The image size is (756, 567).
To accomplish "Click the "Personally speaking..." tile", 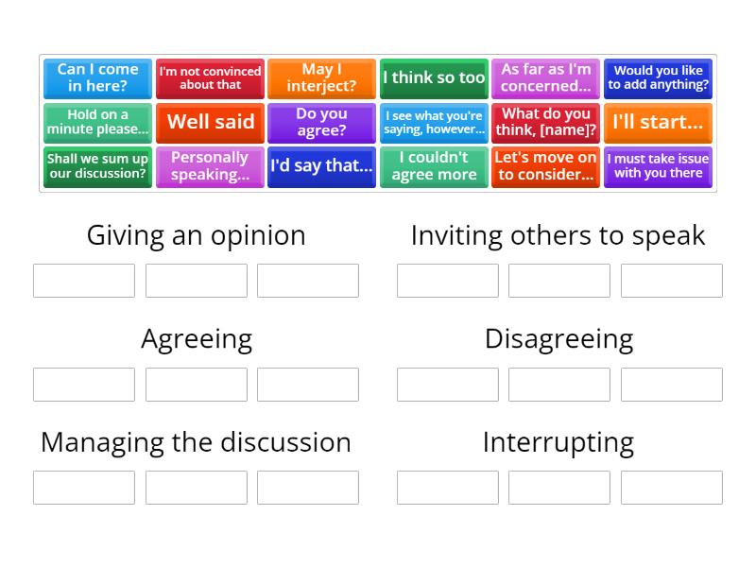I will (x=210, y=166).
